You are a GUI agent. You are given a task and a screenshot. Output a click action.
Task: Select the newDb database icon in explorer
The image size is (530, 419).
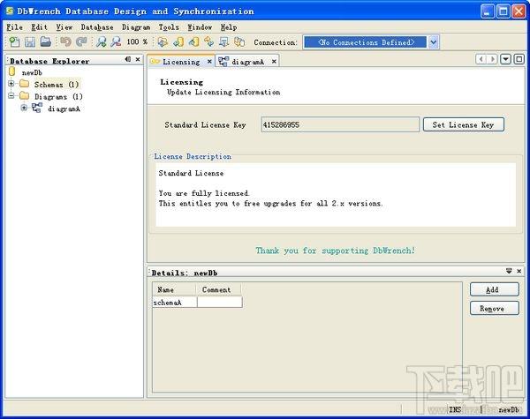12,71
